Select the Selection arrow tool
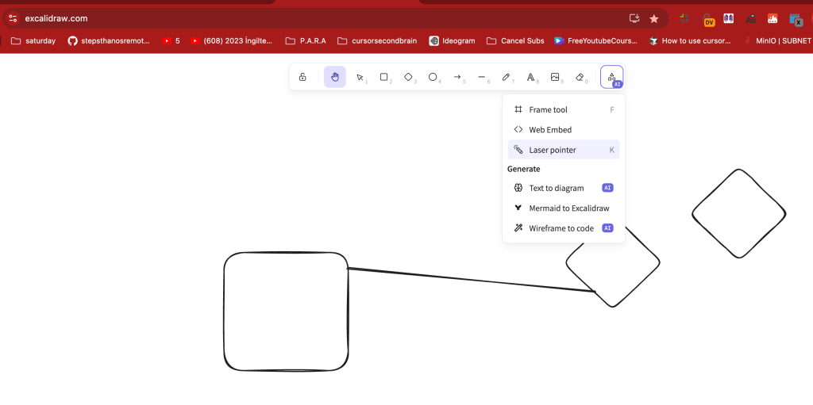Screen dimensions: 813x405 [x=360, y=77]
